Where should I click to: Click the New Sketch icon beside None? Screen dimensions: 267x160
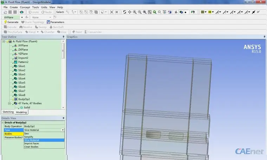coord(55,17)
